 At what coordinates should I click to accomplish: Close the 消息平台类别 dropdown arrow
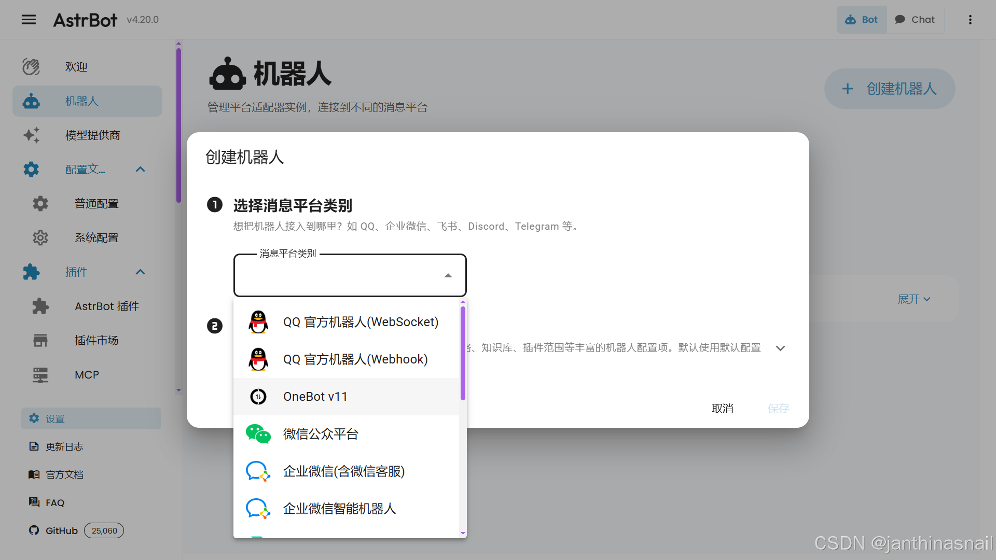[x=448, y=275]
